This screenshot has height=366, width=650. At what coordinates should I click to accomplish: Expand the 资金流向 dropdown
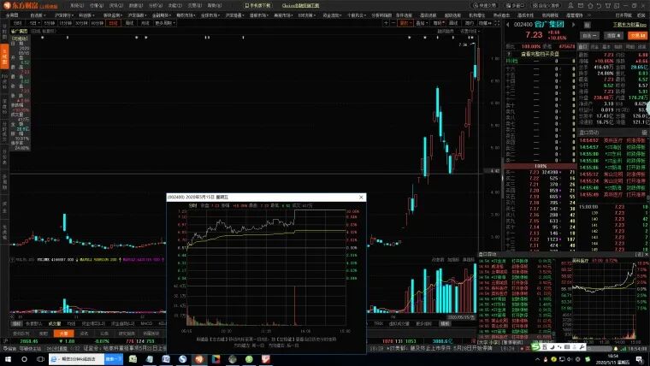coord(332,15)
